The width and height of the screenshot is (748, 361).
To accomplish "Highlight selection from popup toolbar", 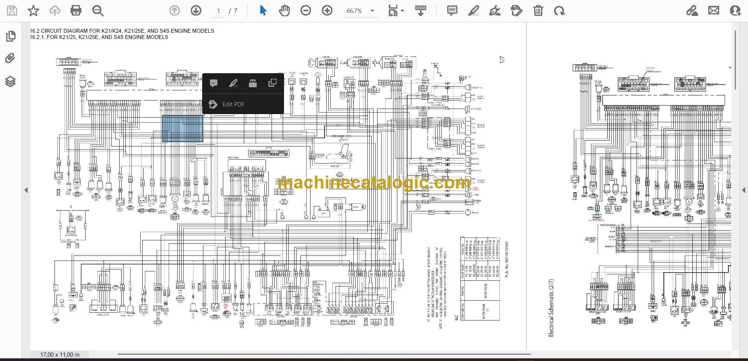I will pos(233,83).
